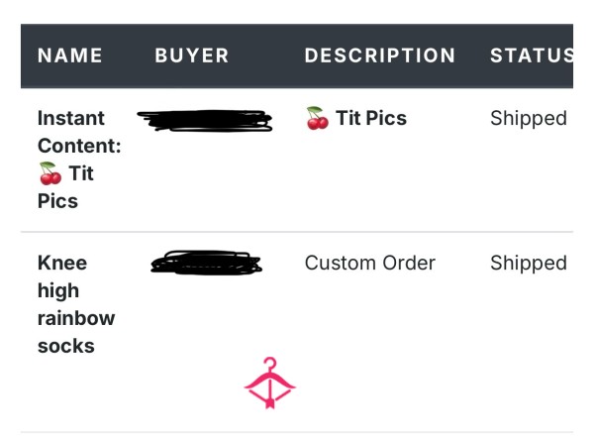Click Shipped status of the first order
Image resolution: width=594 pixels, height=437 pixels.
tap(529, 118)
